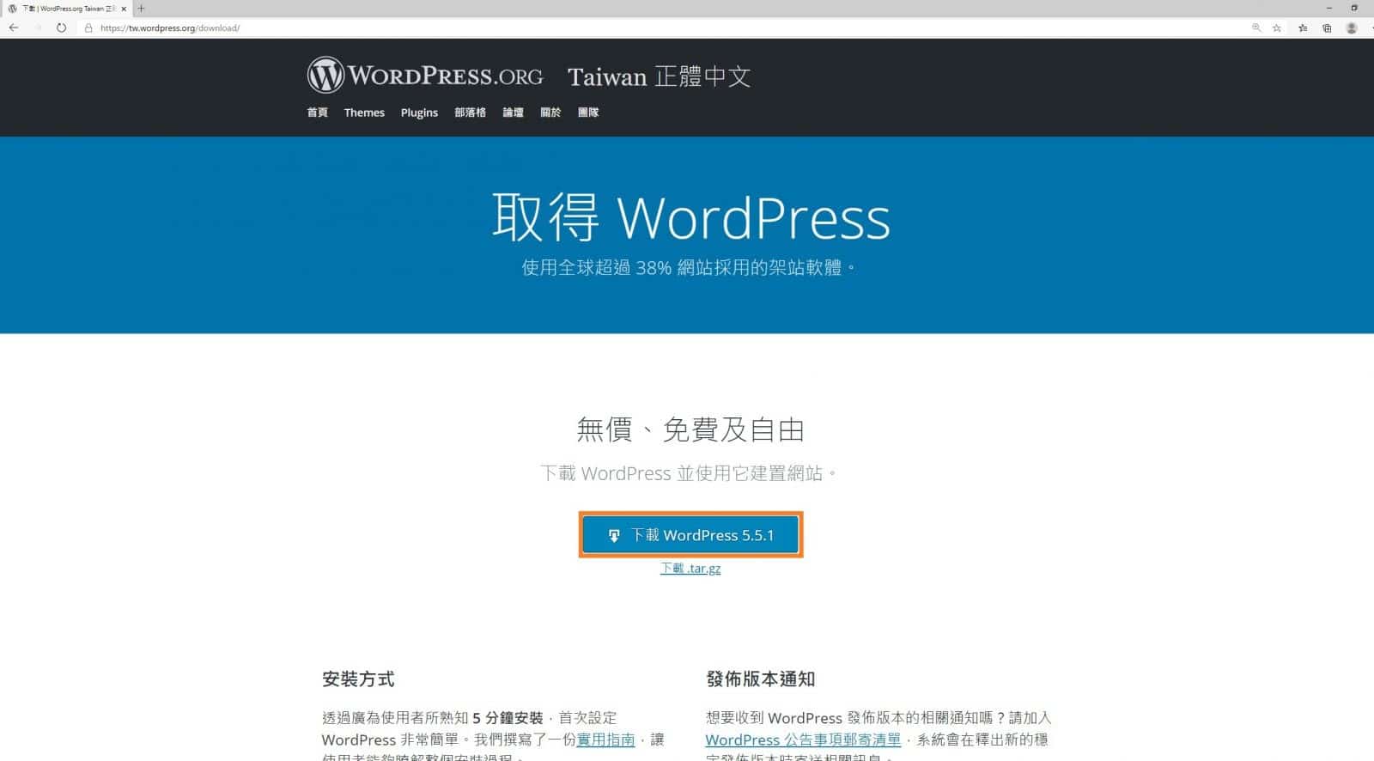Screen dimensions: 1374x761
Task: Open the zoom magnifier icon in address bar
Action: pyautogui.click(x=1256, y=27)
